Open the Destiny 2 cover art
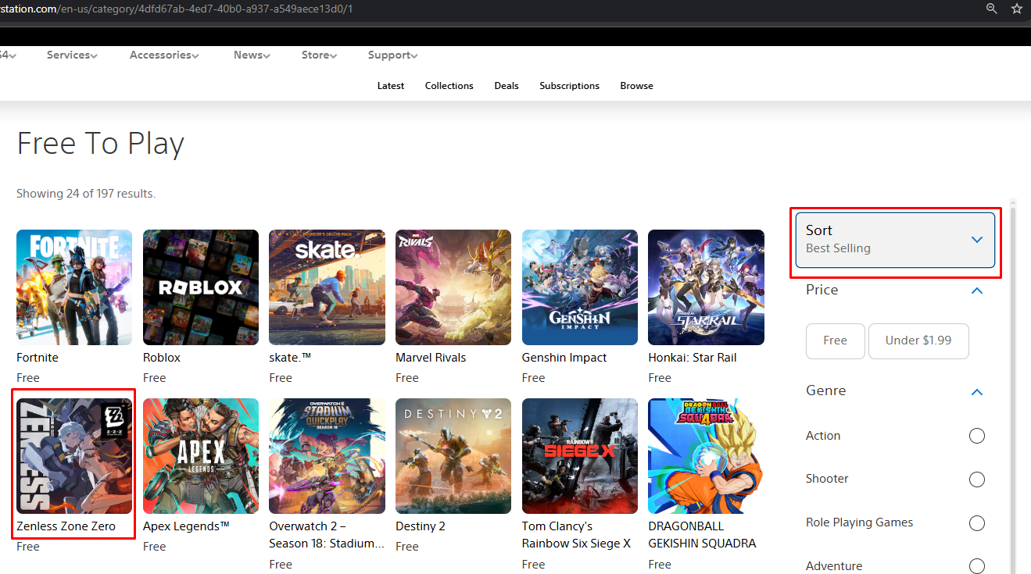This screenshot has height=574, width=1031. pyautogui.click(x=453, y=456)
